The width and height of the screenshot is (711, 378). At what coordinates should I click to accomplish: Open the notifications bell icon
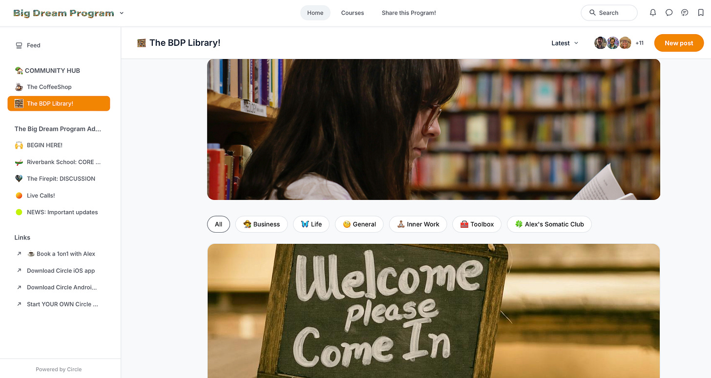(653, 13)
